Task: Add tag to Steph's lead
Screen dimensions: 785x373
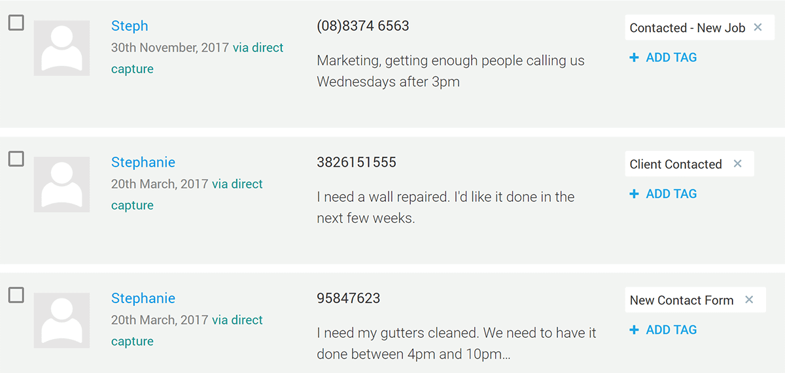Action: (663, 57)
